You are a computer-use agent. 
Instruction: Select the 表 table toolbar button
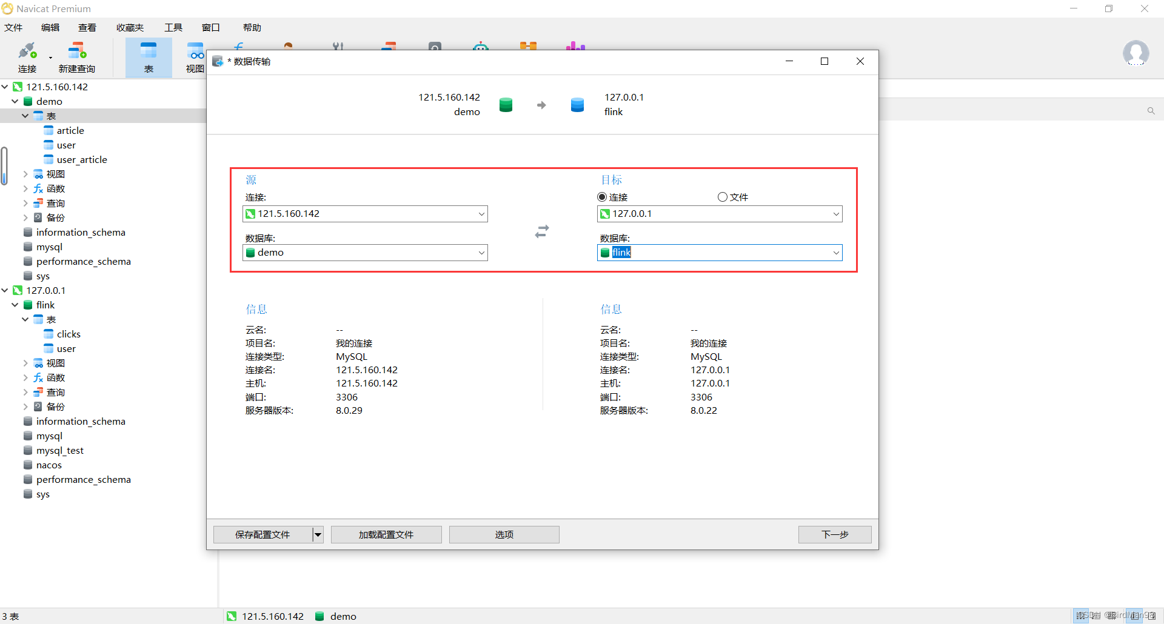(149, 58)
